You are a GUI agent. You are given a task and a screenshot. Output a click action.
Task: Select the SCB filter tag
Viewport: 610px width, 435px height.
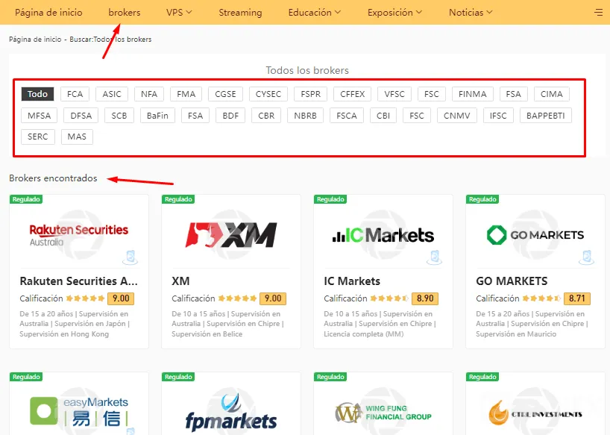(119, 116)
